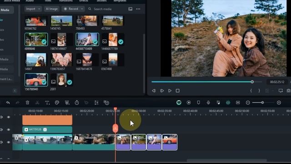This screenshot has height=164, width=291.
Task: Click the Record button
Action: click(73, 9)
